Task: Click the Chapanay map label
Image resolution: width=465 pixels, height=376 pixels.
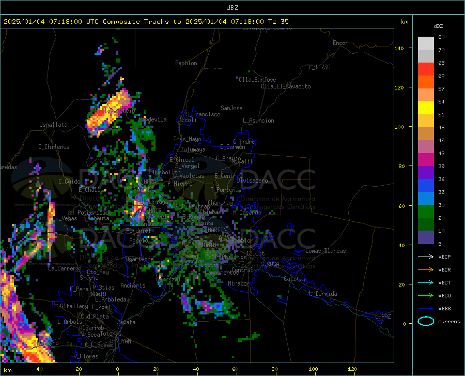Action: coord(220,203)
